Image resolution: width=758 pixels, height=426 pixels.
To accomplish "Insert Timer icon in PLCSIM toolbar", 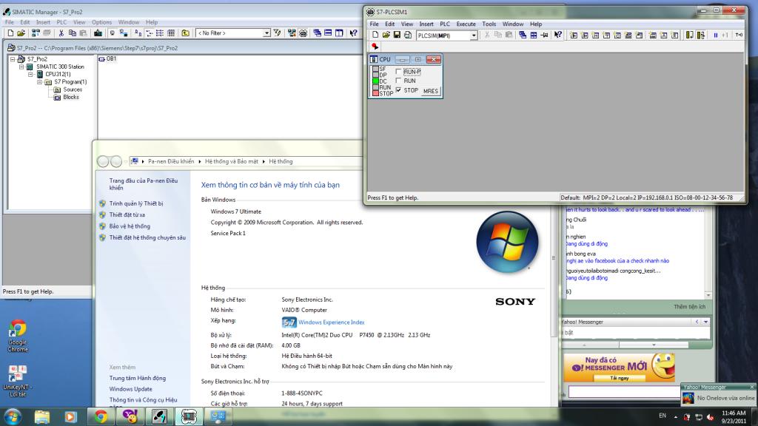I will pyautogui.click(x=606, y=35).
